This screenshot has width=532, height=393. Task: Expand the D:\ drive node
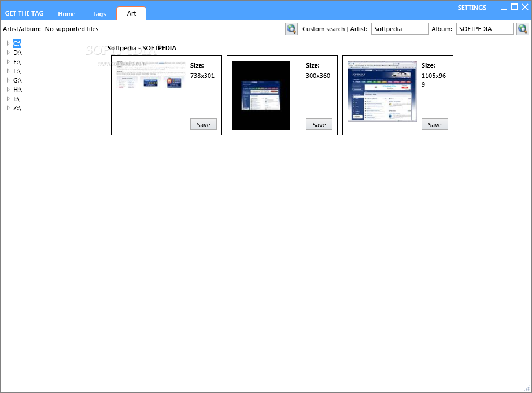point(8,53)
